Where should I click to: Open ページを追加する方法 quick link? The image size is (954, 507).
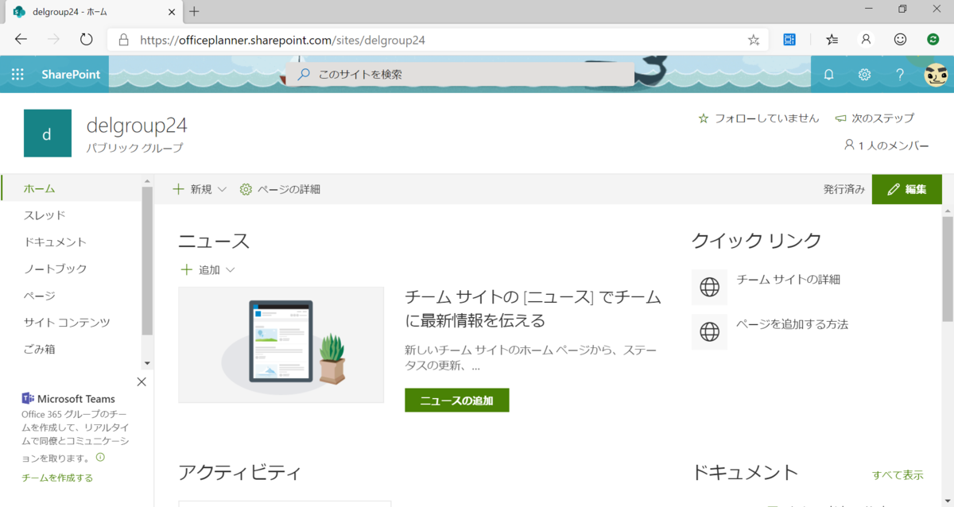coord(793,324)
